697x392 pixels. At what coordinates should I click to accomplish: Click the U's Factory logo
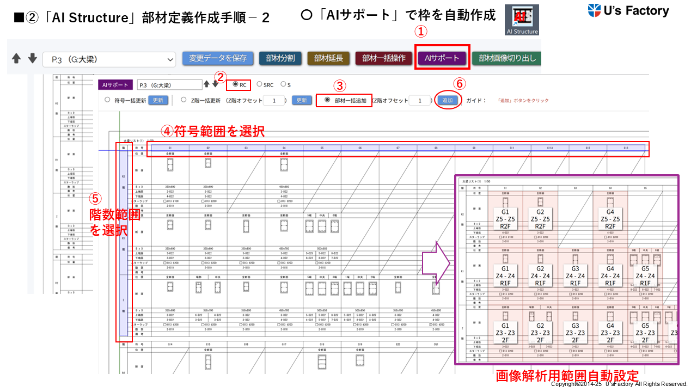[x=628, y=11]
